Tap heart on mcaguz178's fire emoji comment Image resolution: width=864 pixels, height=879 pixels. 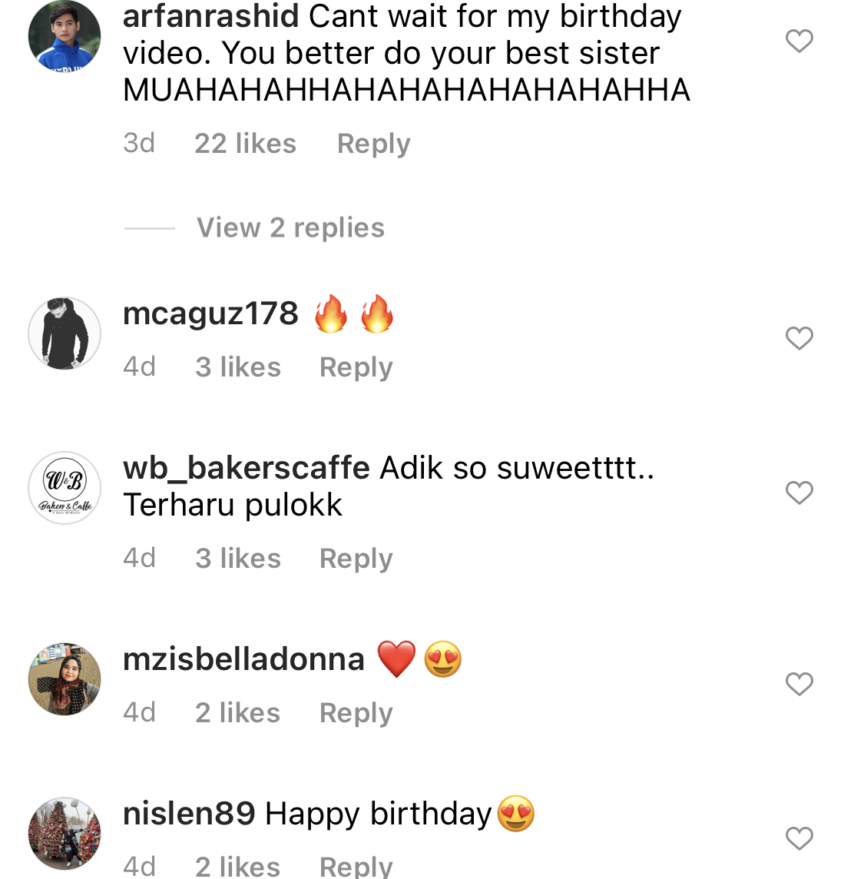tap(799, 338)
